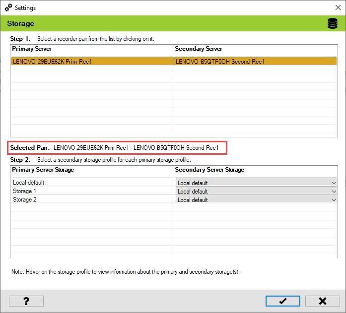Click the Primary Server column header
Viewport: 346px width, 313px height.
[x=92, y=49]
